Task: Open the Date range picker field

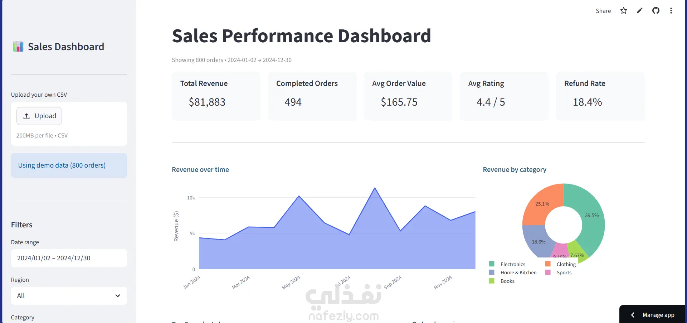Action: coord(69,258)
